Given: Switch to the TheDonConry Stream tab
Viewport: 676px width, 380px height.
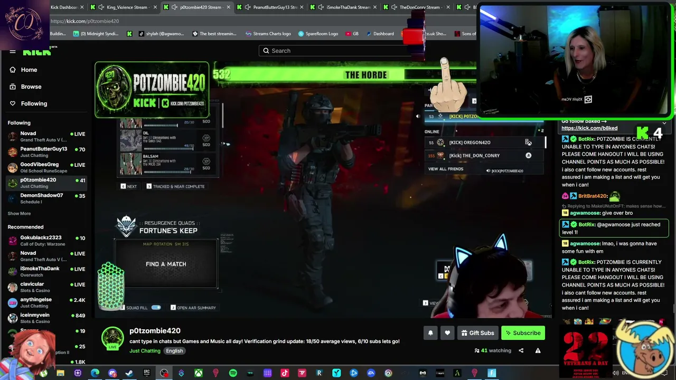Looking at the screenshot, I should coord(416,7).
